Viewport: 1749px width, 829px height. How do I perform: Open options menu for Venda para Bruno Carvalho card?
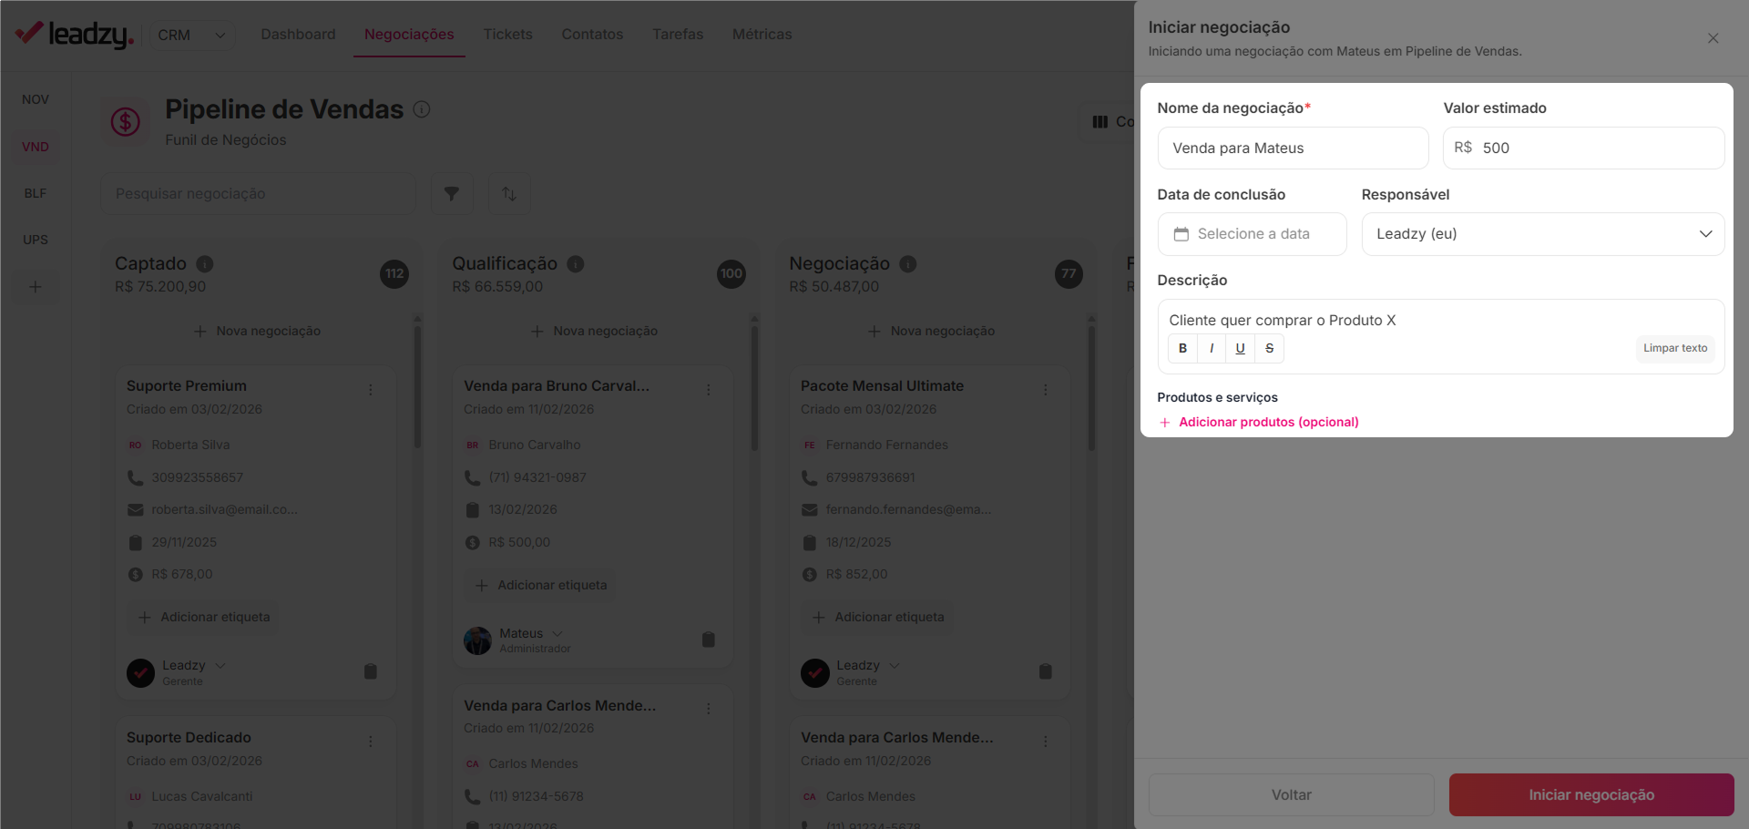coord(709,390)
